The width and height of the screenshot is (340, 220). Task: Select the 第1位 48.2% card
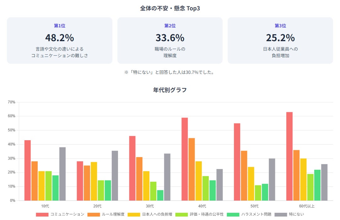point(60,41)
